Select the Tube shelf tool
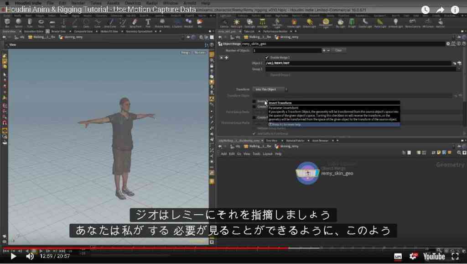The width and height of the screenshot is (467, 264). pyautogui.click(x=30, y=23)
